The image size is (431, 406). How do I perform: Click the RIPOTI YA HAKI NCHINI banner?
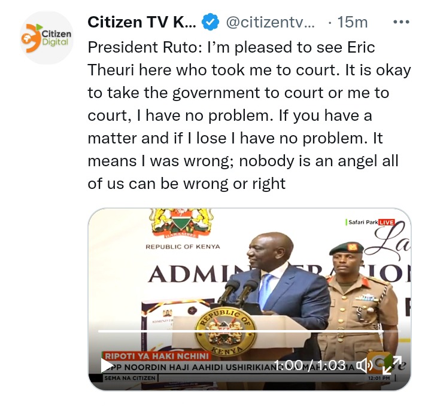[157, 356]
